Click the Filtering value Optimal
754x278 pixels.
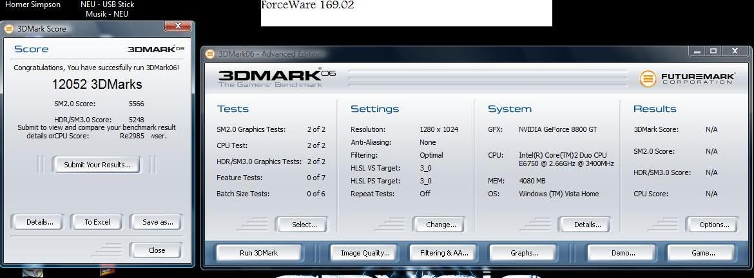[x=431, y=155]
